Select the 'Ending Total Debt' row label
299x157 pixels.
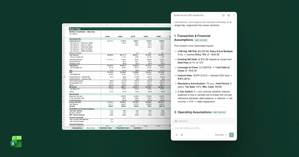[75, 102]
